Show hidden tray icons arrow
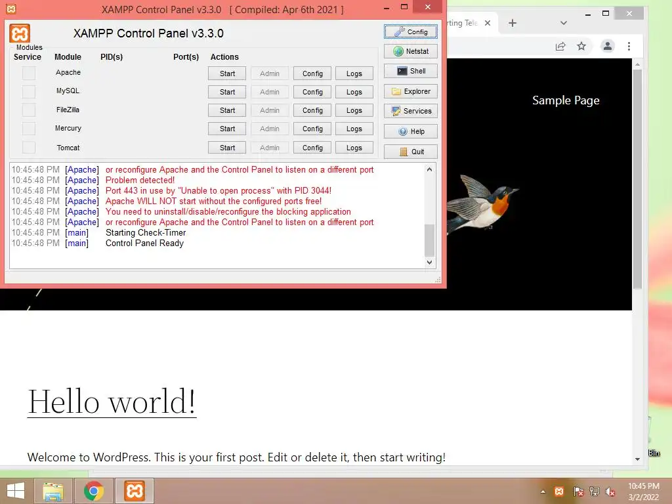This screenshot has height=504, width=672. click(543, 492)
